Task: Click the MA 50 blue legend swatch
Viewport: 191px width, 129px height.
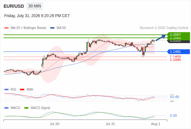Action: point(52,28)
